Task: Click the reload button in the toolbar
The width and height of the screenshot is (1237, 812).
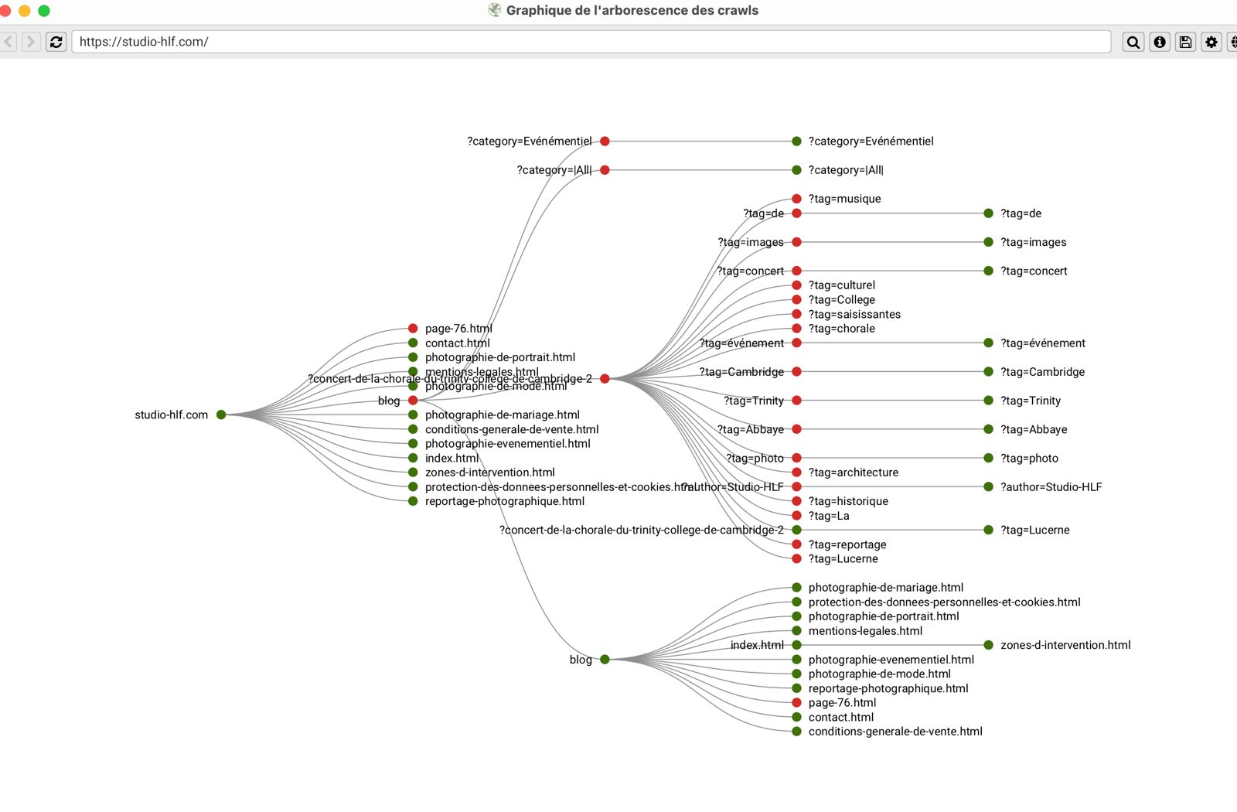Action: click(x=56, y=42)
